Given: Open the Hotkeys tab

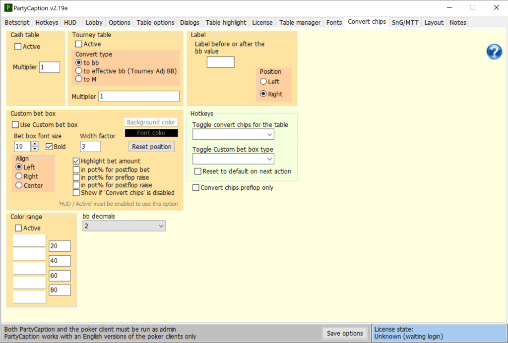Looking at the screenshot, I should tap(47, 22).
